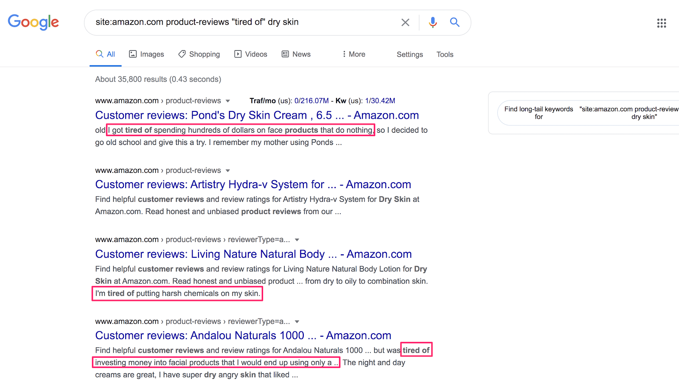Start voice search with the microphone icon

(432, 22)
